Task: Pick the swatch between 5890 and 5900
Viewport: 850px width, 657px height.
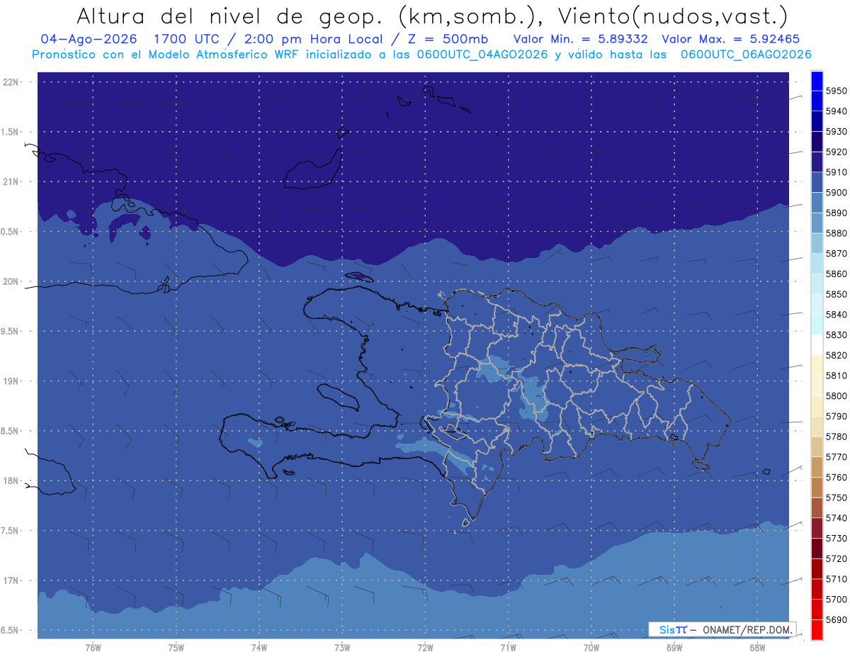Action: [x=817, y=203]
